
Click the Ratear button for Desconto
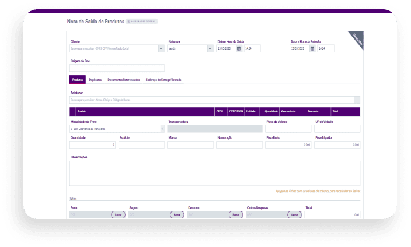(236, 215)
